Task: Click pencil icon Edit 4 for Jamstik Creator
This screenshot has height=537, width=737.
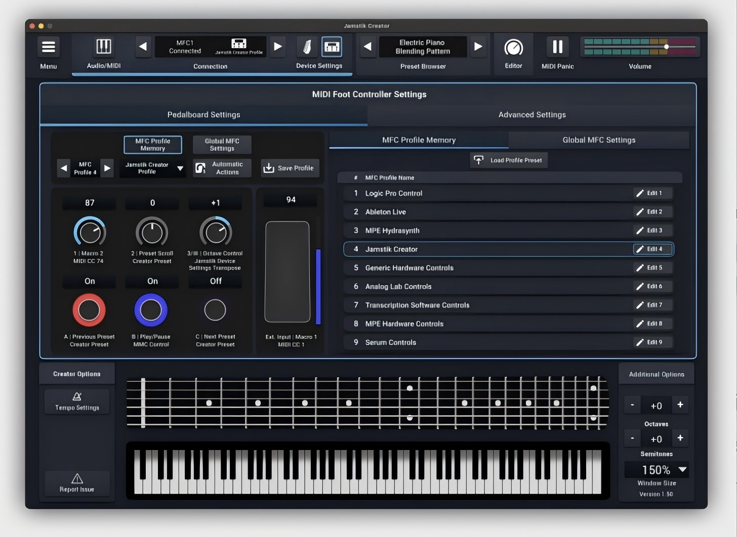Action: click(x=640, y=249)
